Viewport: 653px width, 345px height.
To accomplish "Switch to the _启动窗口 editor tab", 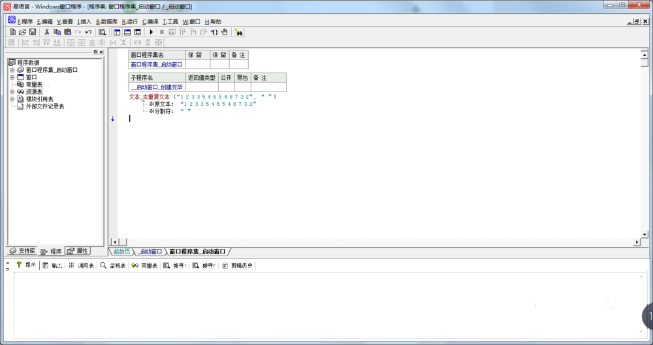I will pos(150,252).
